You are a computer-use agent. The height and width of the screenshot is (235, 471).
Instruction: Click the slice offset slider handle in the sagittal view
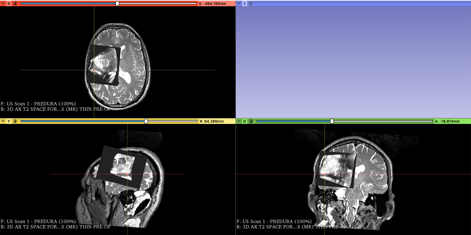[146, 121]
